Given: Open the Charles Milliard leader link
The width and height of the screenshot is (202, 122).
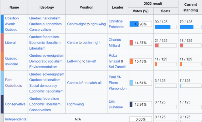Looking at the screenshot, I should coord(115,43).
